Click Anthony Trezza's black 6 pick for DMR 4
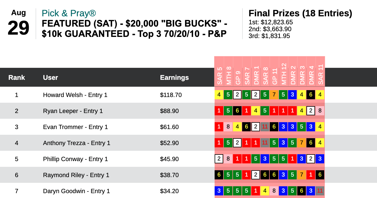This screenshot has width=377, height=198. [311, 143]
